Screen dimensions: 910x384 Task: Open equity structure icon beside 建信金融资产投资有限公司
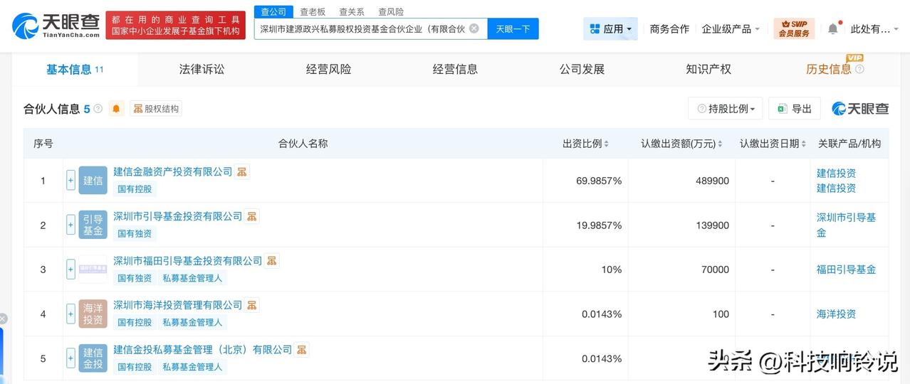click(x=242, y=171)
